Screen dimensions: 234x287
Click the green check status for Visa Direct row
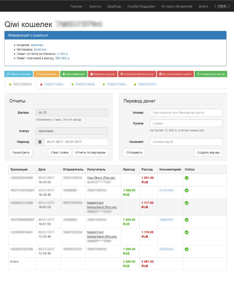tap(186, 178)
